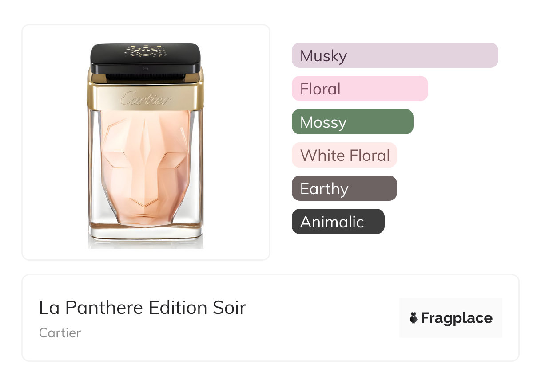Select the Floral accord bar
Screen dimensions: 541x383
click(x=359, y=89)
